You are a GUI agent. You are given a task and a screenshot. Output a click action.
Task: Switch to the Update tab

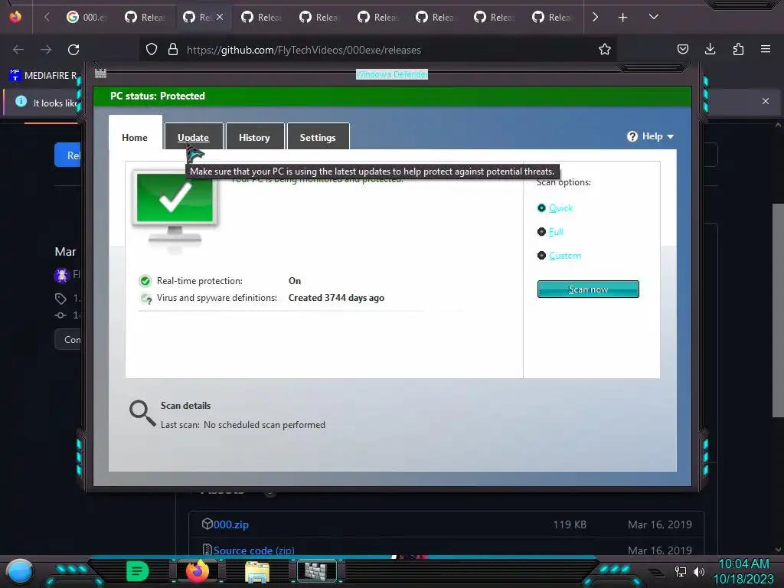click(x=194, y=137)
